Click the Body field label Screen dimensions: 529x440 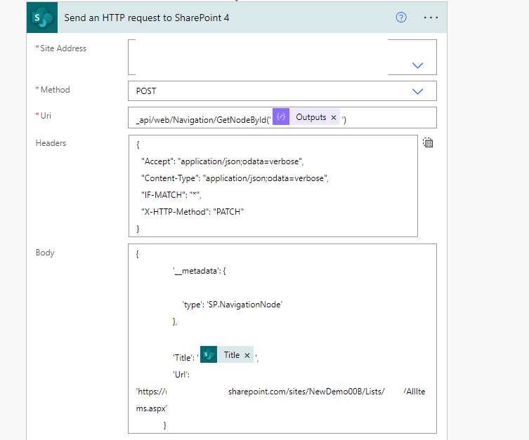point(45,253)
